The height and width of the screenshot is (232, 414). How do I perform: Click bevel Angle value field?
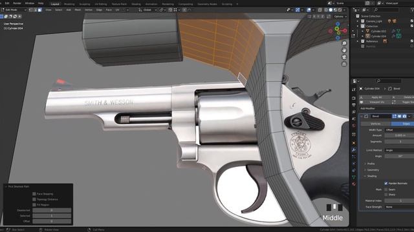pyautogui.click(x=399, y=156)
